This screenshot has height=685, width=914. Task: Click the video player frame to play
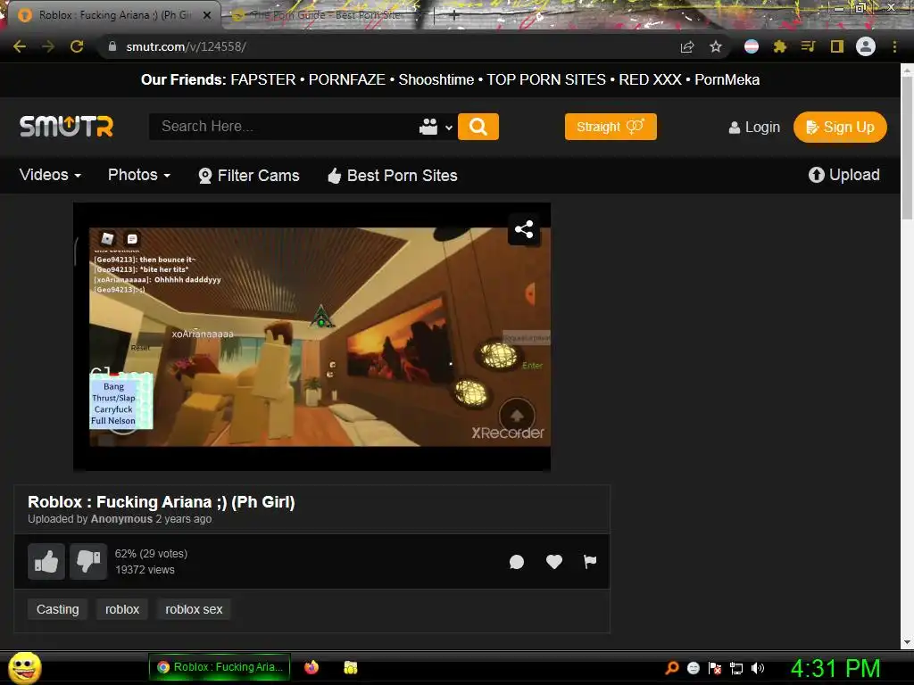point(312,336)
